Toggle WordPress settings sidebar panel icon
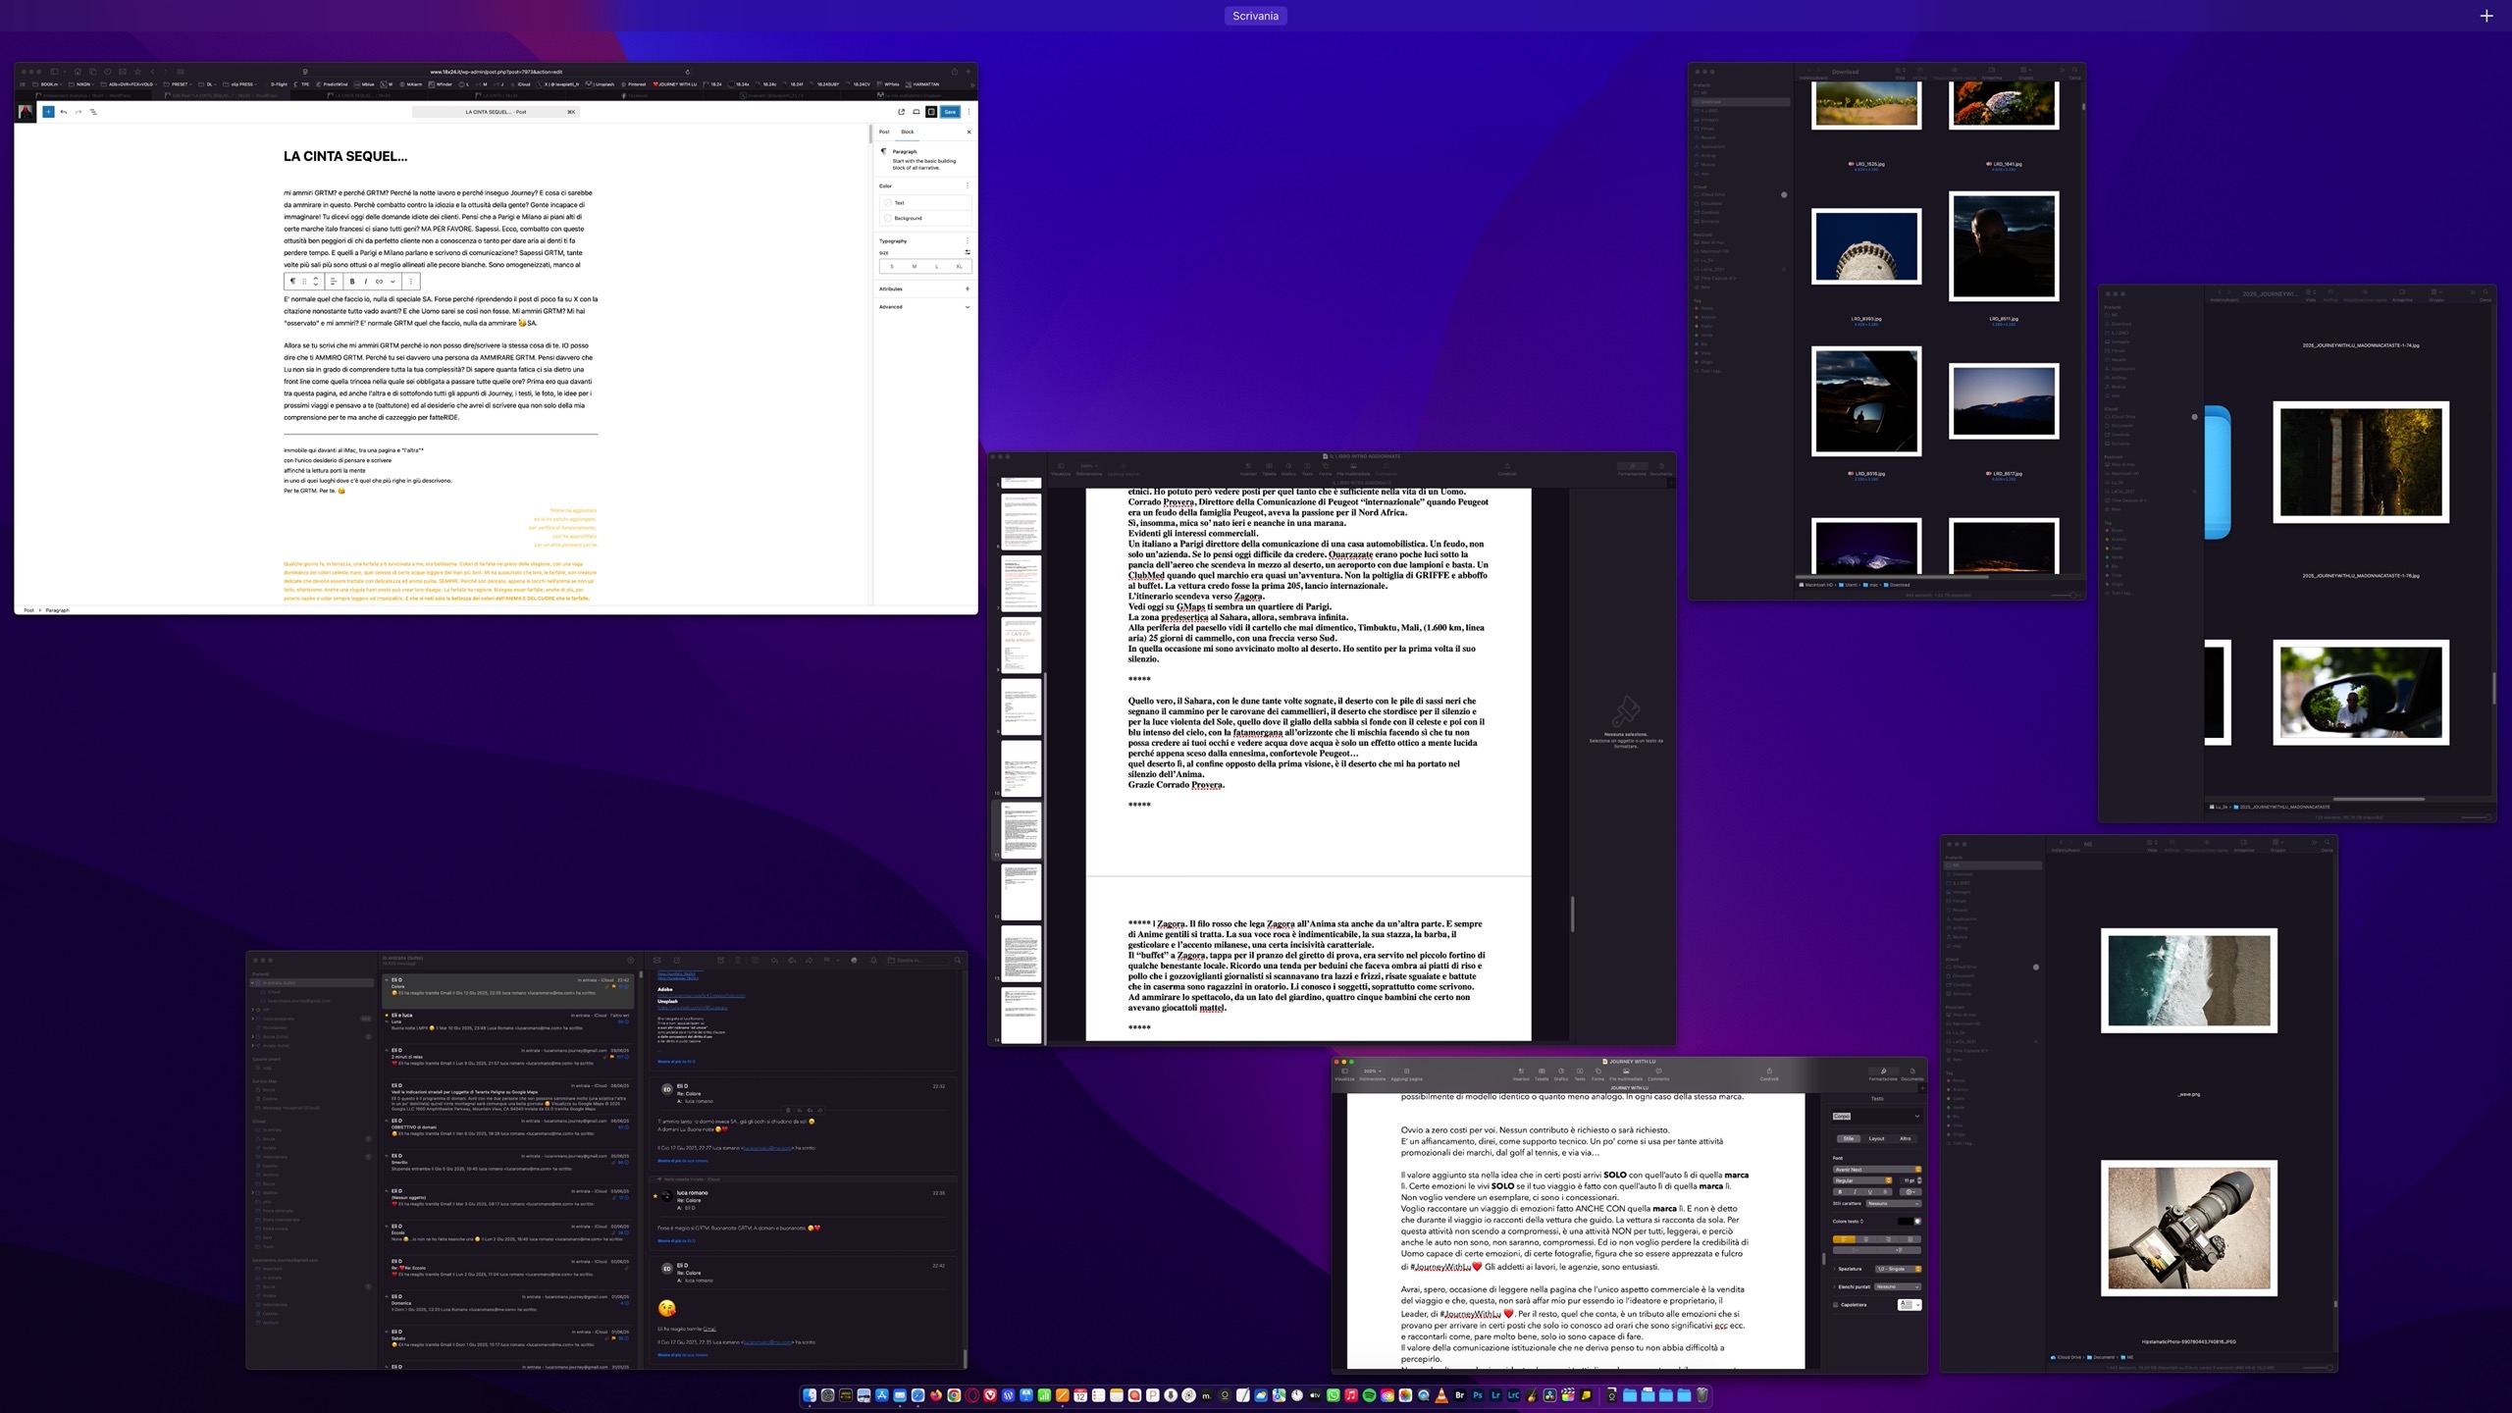2512x1413 pixels. click(x=931, y=112)
